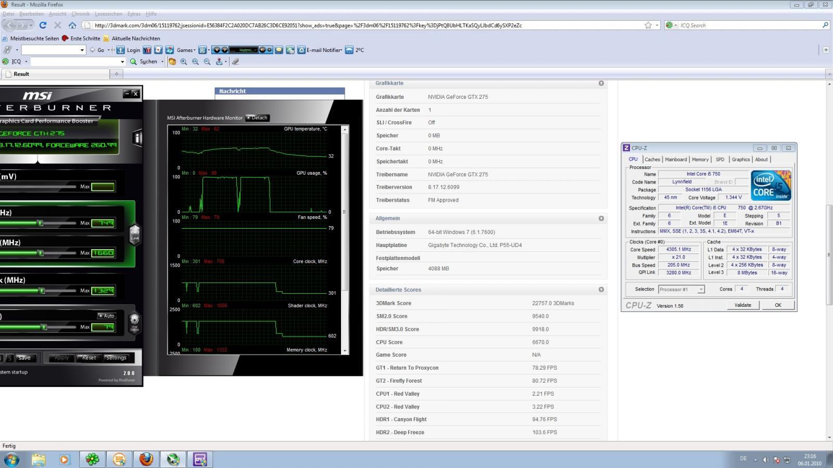Click the Afterburner Apply button
Viewport: 833px width, 468px height.
(x=62, y=358)
